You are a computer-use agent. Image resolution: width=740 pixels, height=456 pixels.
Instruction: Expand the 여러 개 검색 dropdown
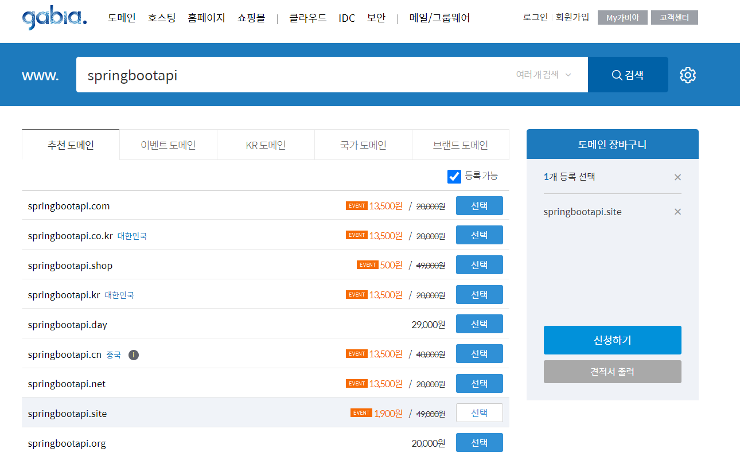(x=543, y=75)
